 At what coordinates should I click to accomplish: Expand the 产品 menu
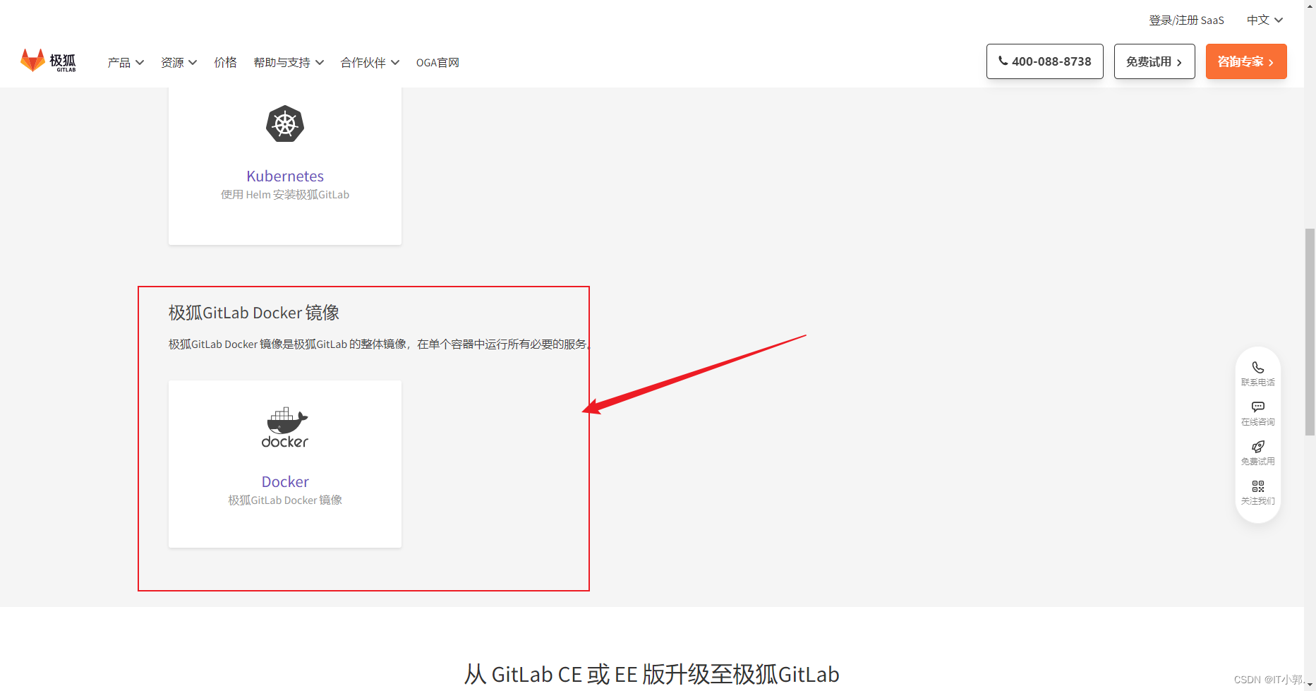(126, 63)
